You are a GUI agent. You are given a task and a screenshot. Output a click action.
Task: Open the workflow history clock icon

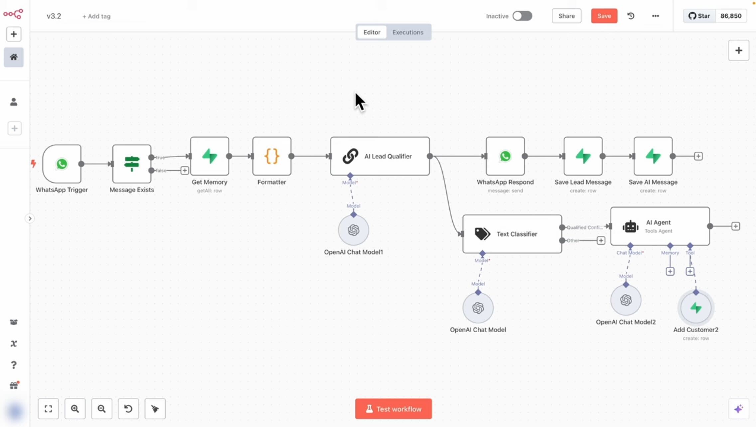[x=631, y=16]
